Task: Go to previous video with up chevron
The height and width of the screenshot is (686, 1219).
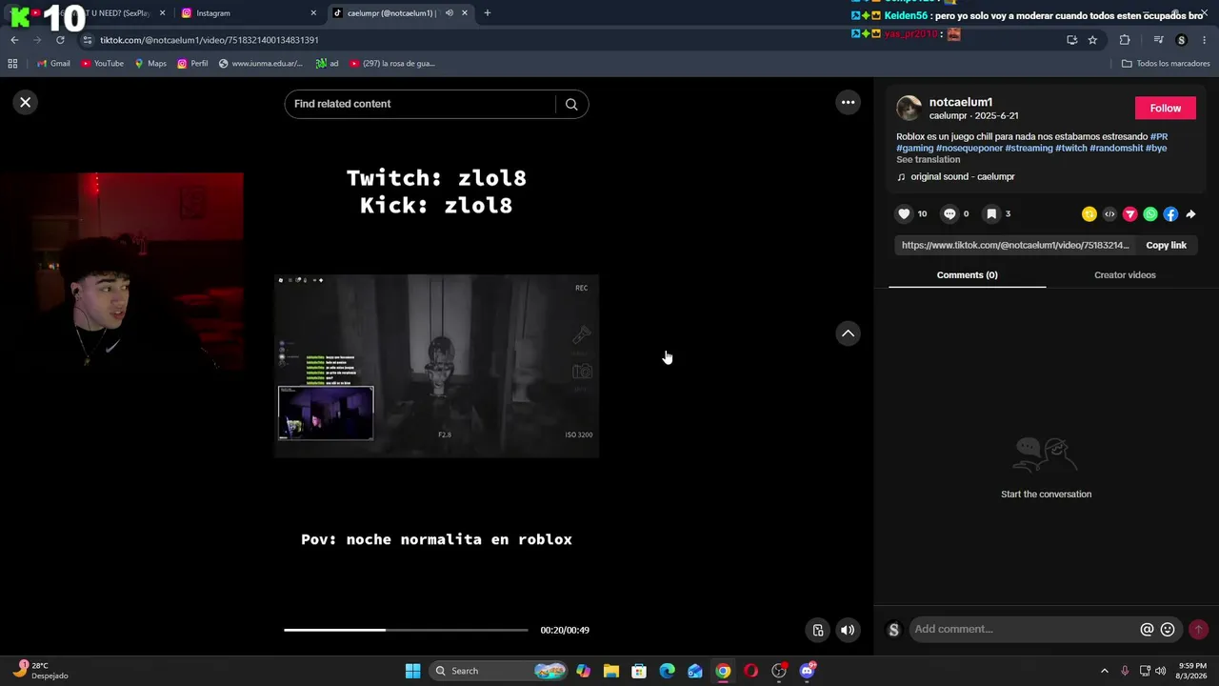Action: point(848,333)
